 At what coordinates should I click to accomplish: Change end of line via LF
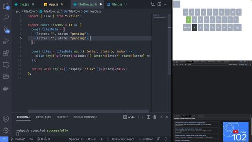(101, 139)
